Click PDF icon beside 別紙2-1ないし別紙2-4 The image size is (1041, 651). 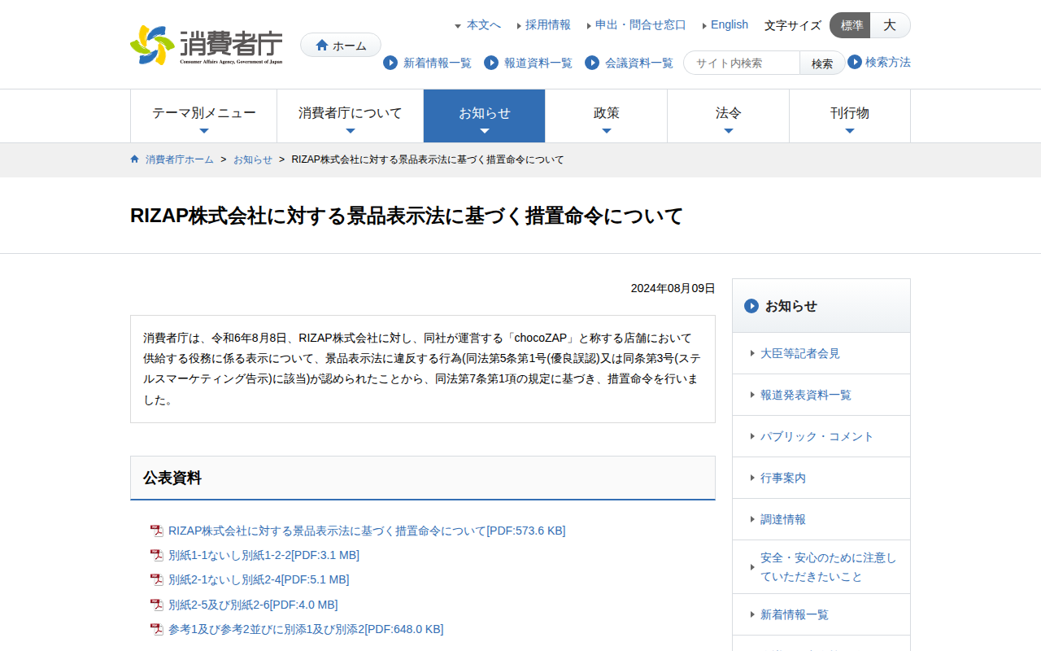tap(157, 580)
